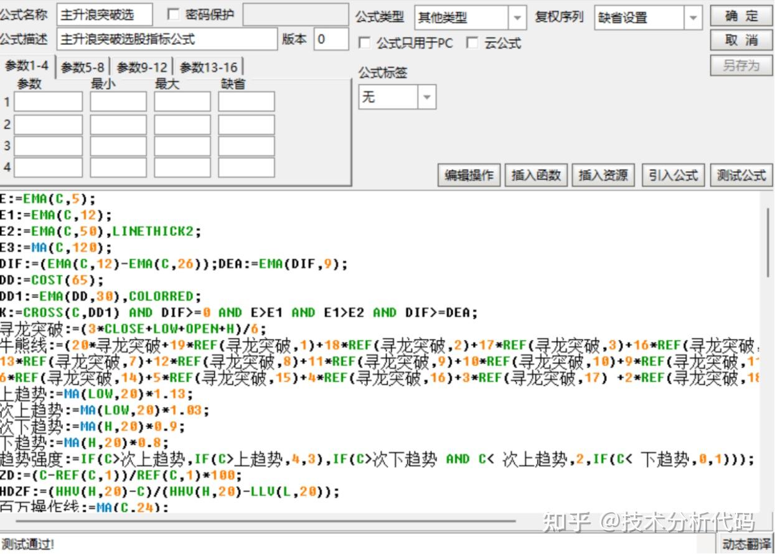775x554 pixels.
Task: Click row 3 最小 value field
Action: tap(119, 146)
